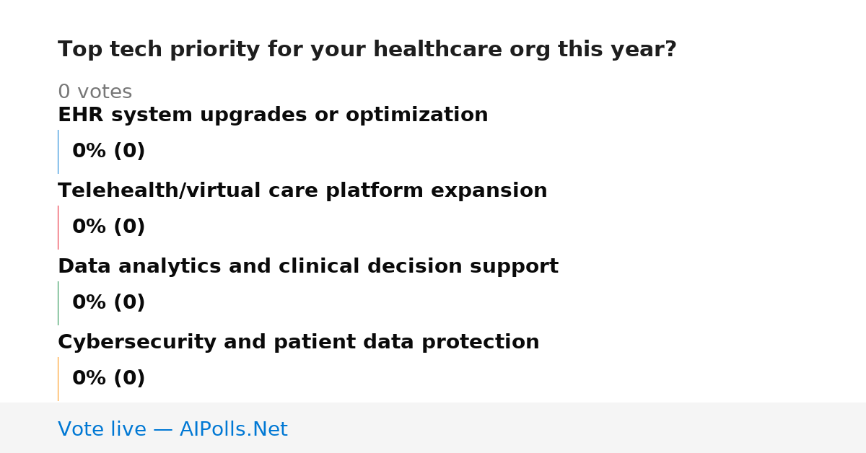Click the question mark ending the poll title
This screenshot has width=866, height=453.
[x=670, y=50]
